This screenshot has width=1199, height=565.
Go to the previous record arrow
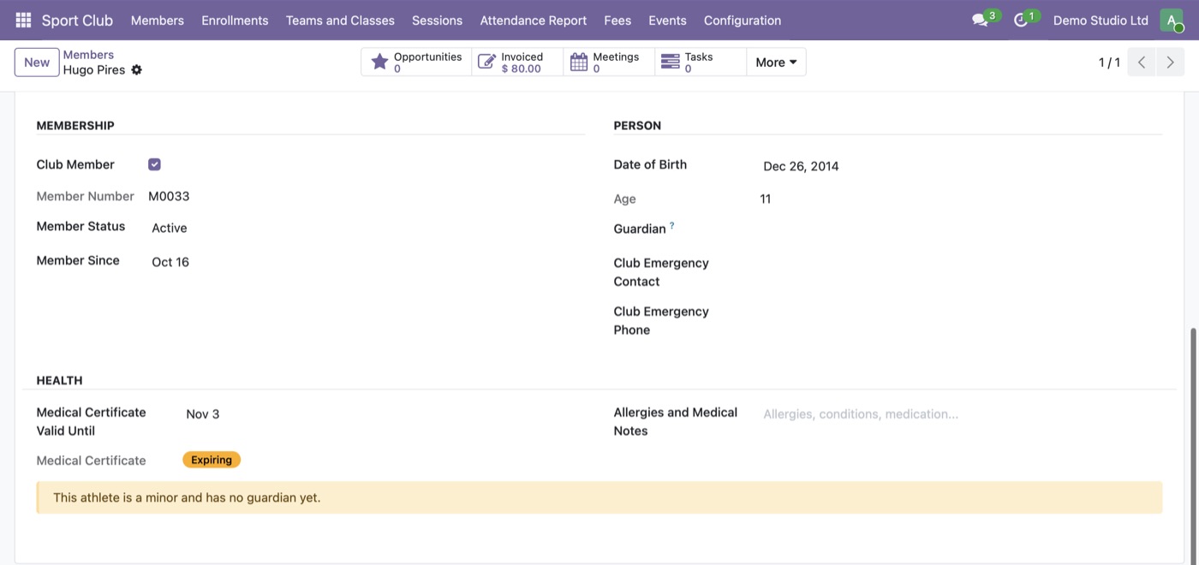[1142, 62]
